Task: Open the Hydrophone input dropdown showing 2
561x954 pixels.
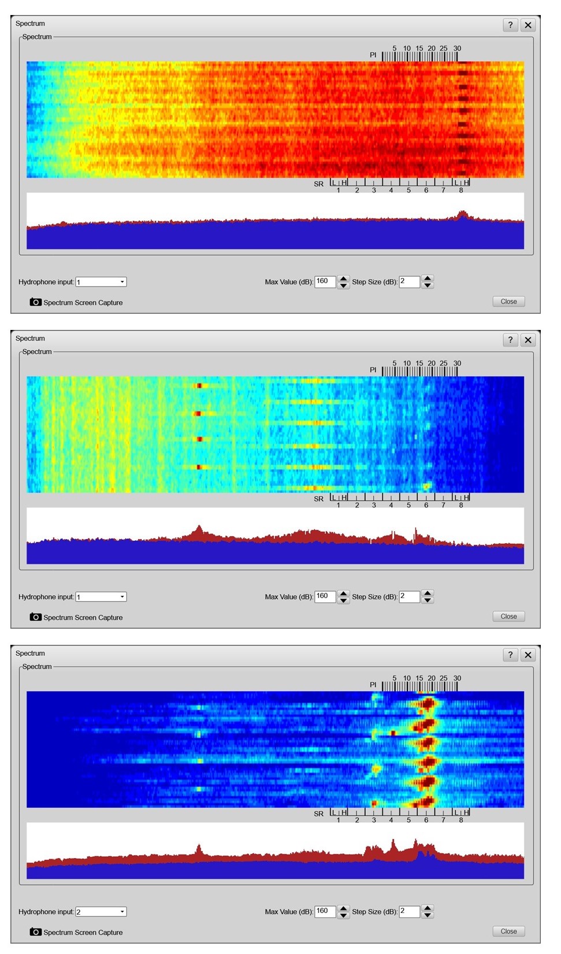Action: tap(122, 912)
